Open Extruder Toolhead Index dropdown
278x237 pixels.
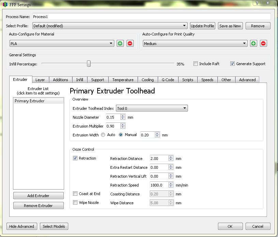click(152, 108)
